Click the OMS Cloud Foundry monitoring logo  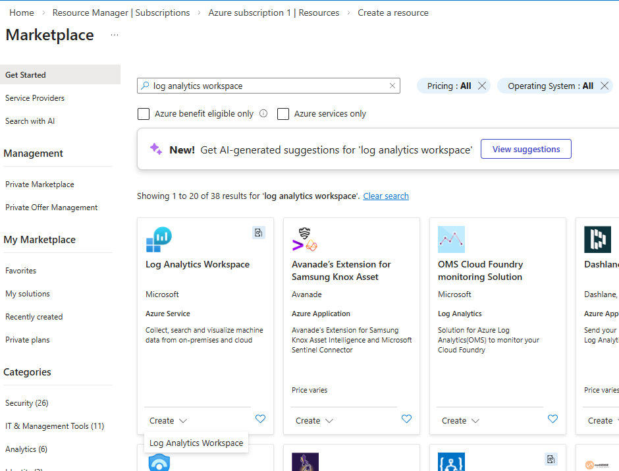(x=451, y=239)
